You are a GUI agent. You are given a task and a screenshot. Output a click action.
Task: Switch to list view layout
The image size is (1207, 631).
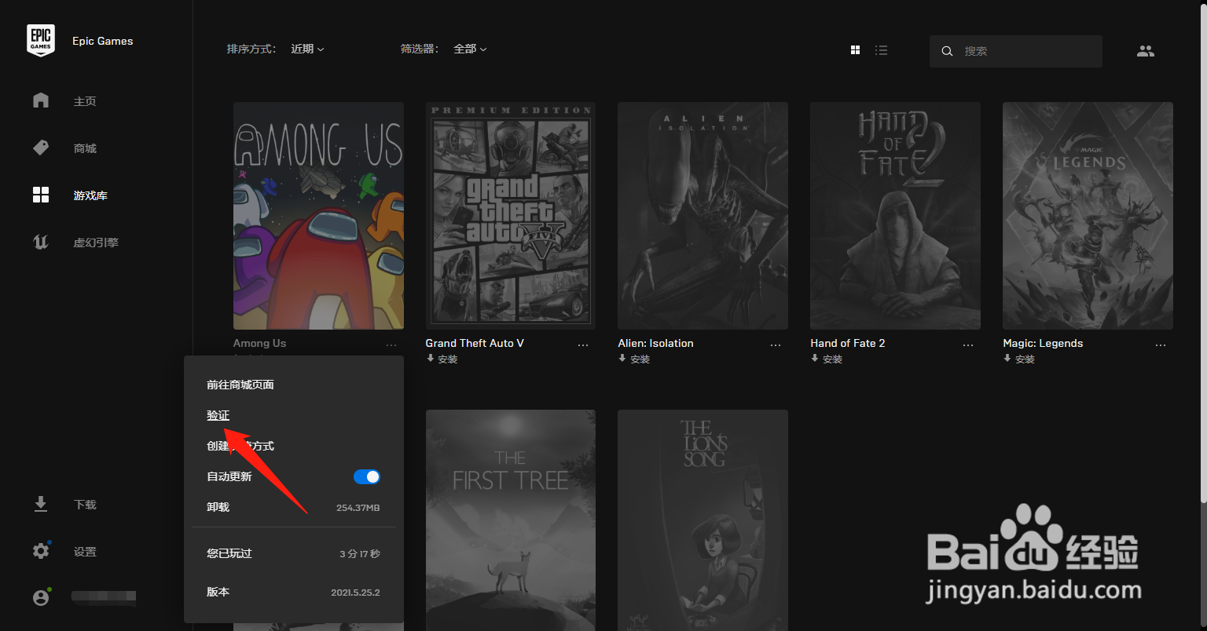click(882, 50)
